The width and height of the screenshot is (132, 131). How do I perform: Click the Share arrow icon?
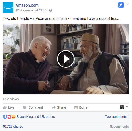[x=54, y=107]
